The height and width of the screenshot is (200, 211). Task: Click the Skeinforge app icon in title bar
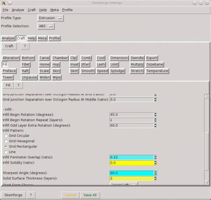click(4, 3)
